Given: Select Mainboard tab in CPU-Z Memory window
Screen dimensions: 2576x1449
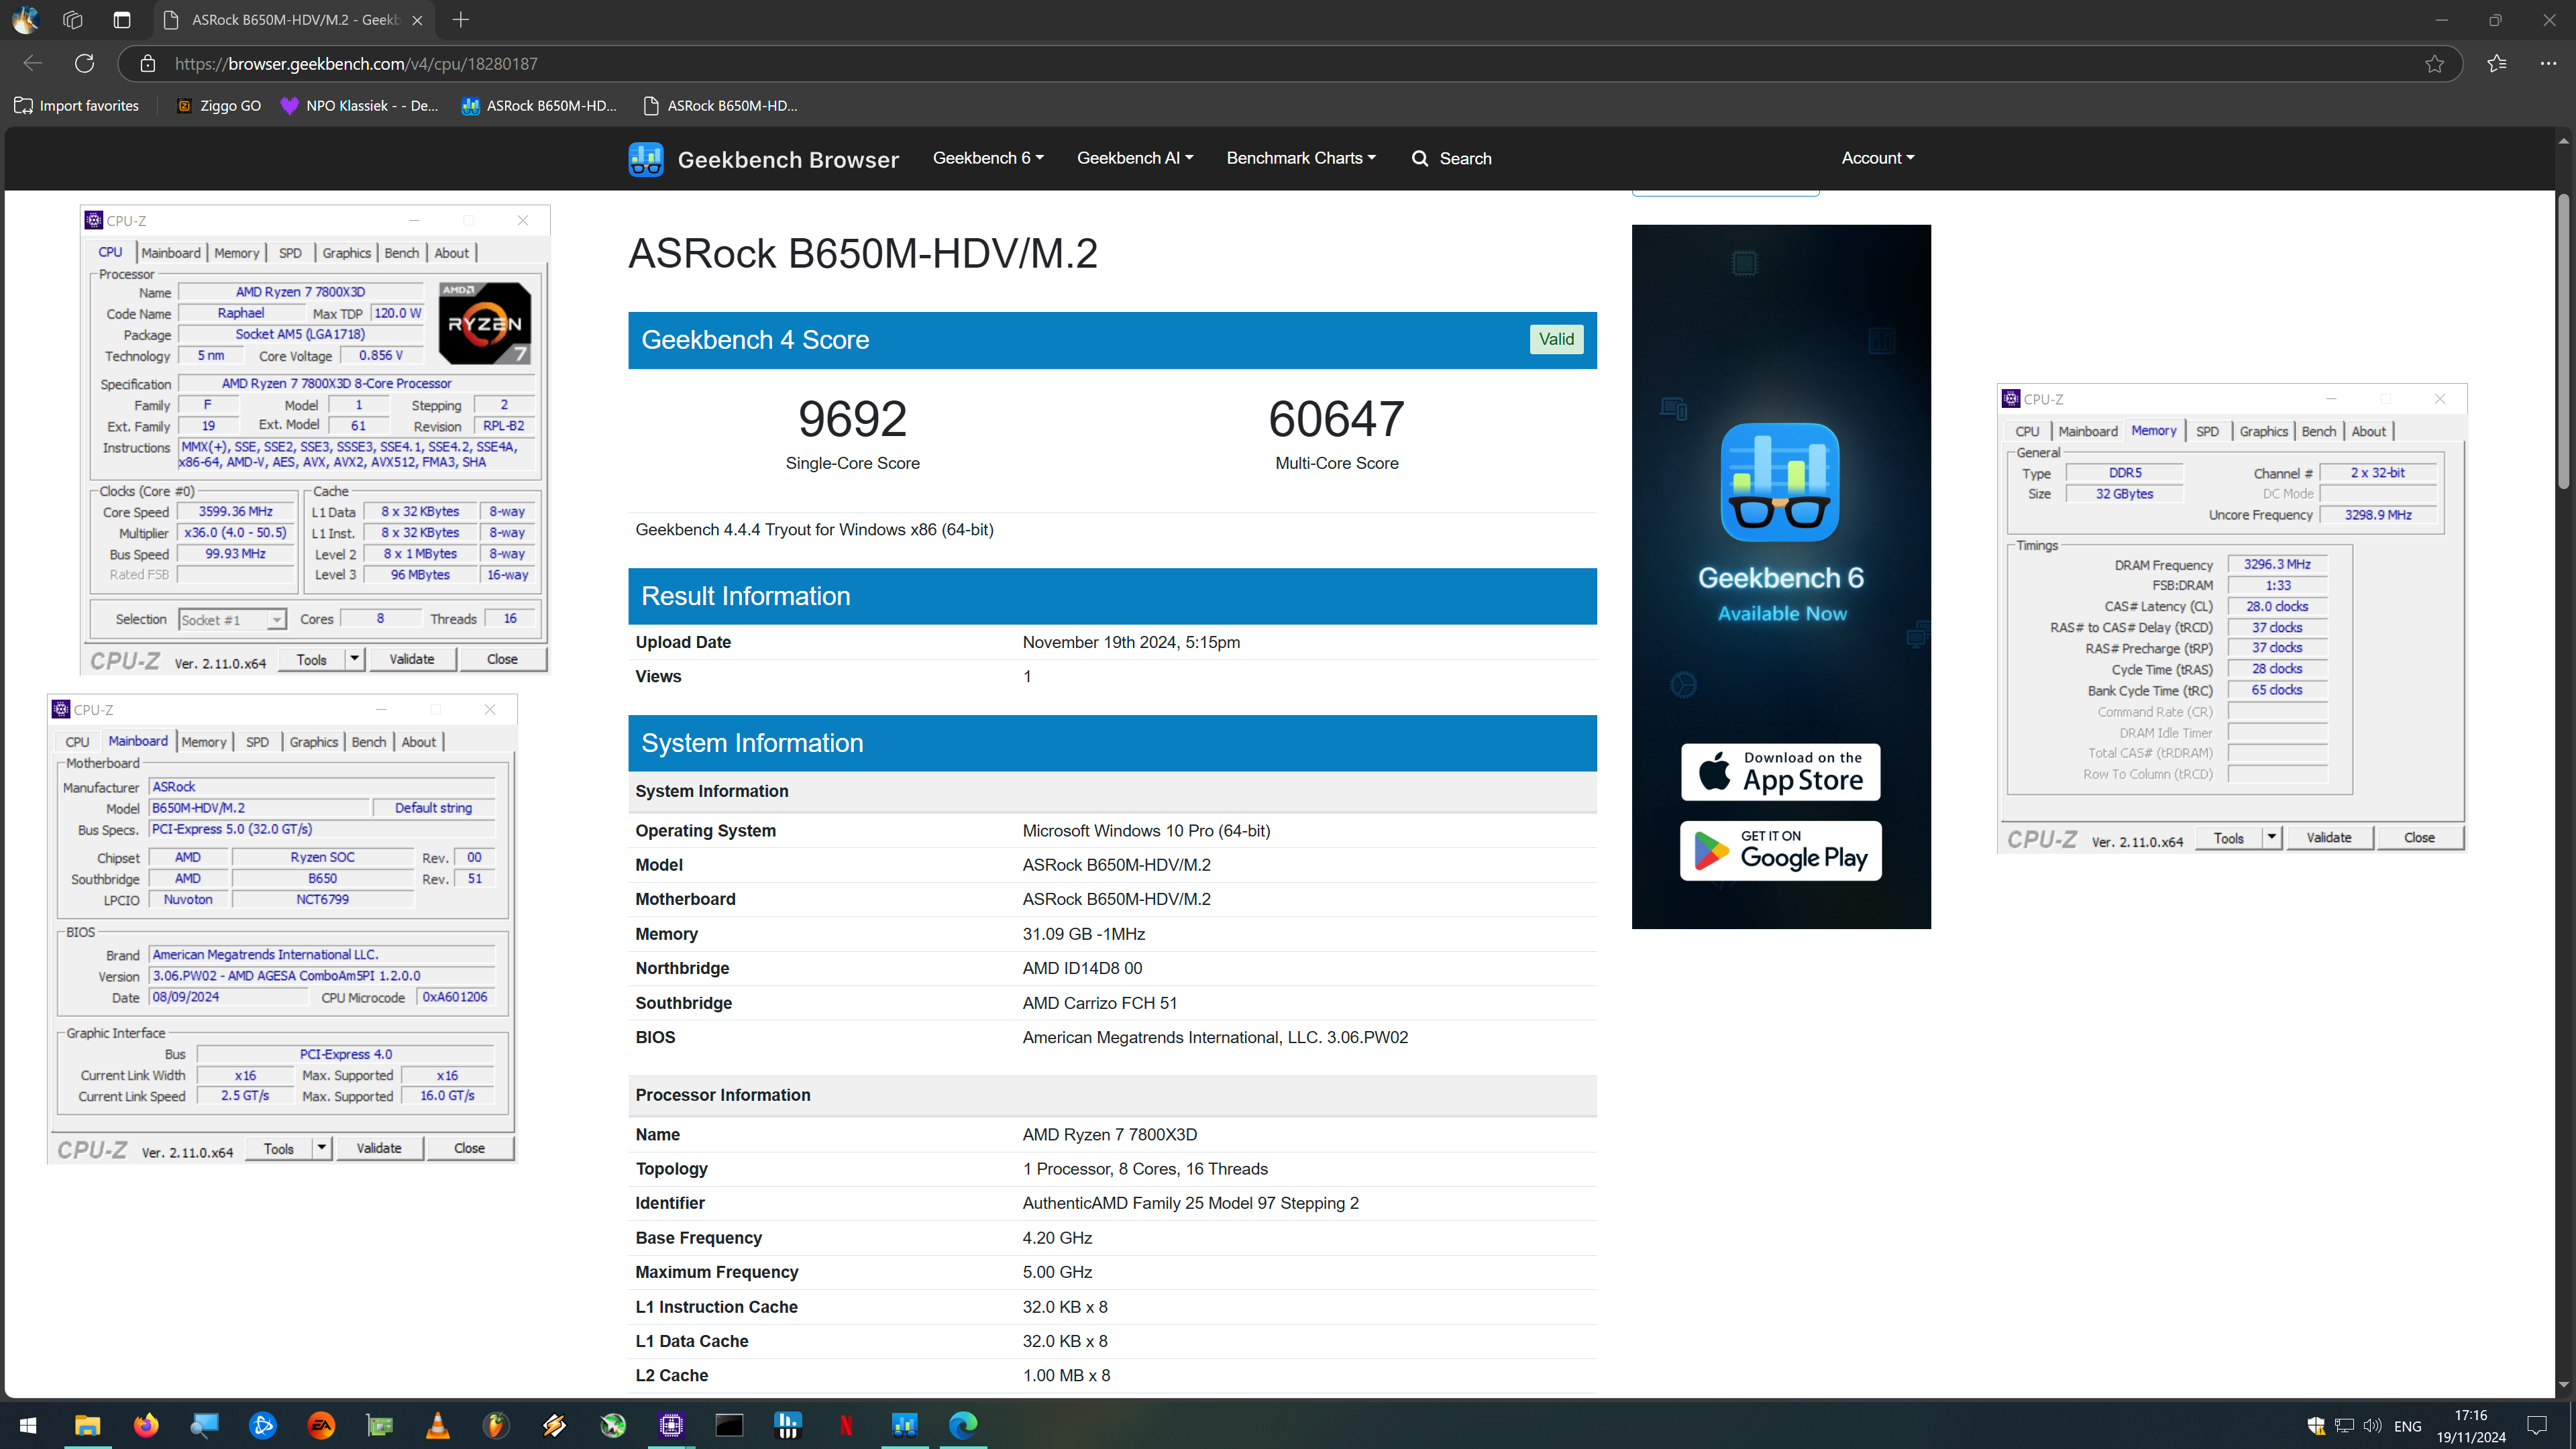Looking at the screenshot, I should click(2088, 431).
